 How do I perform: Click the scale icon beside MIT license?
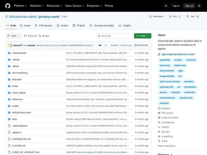(x=159, y=113)
